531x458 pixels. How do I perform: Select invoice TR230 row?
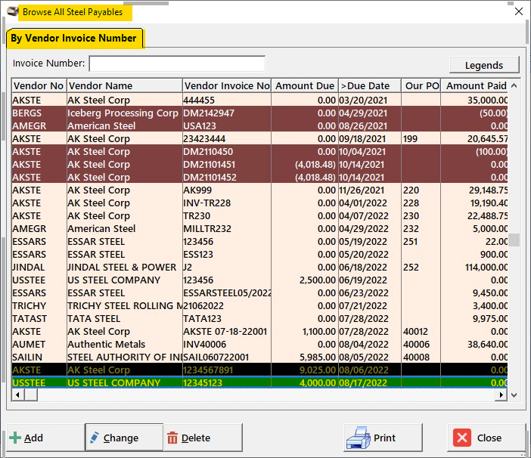[x=259, y=216]
